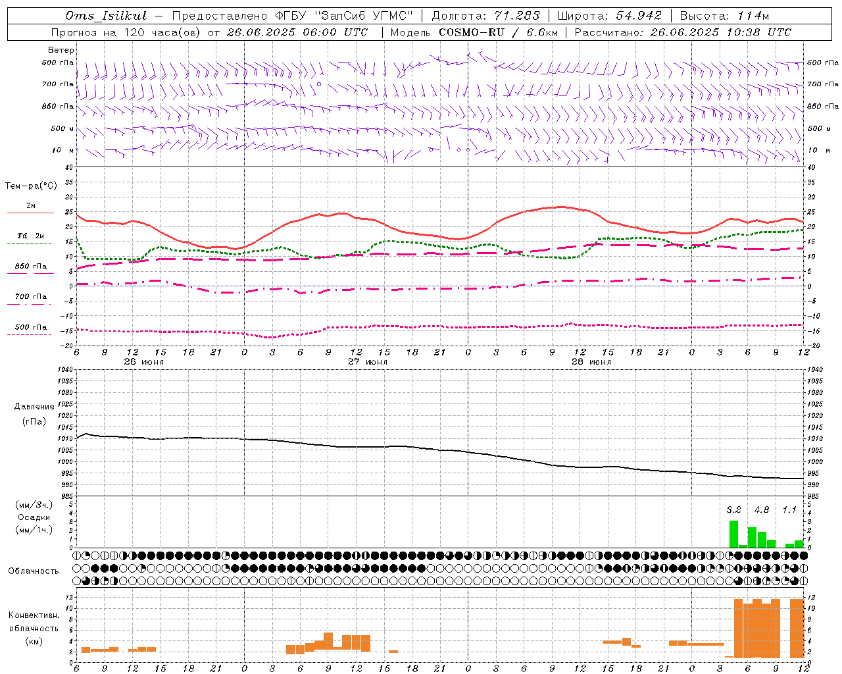Image resolution: width=842 pixels, height=674 pixels.
Task: Click the 26 июня date label
Action: coord(143,362)
